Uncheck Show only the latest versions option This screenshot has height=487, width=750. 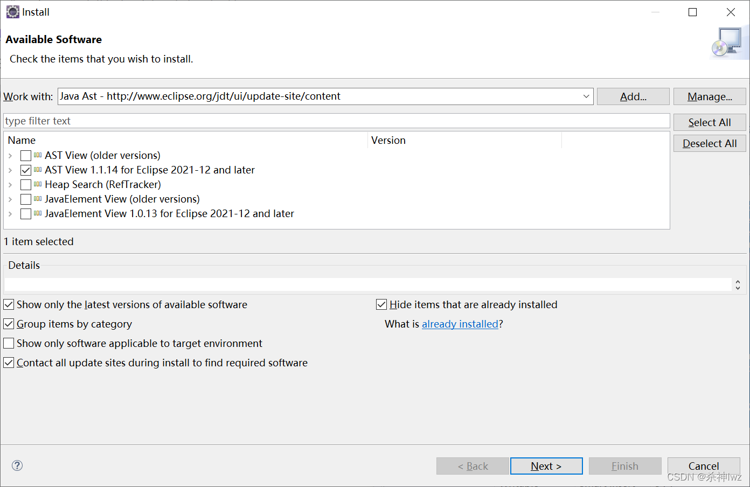(8, 304)
